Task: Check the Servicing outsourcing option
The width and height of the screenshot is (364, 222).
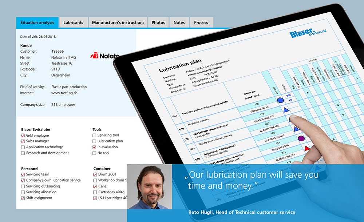Action: tap(23, 186)
